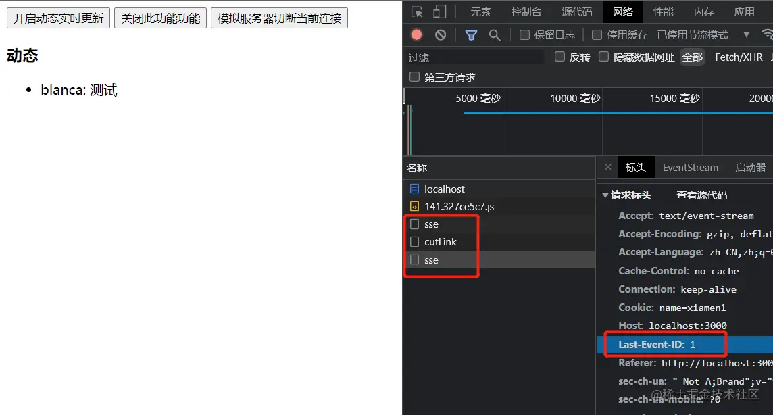Click the clear network log icon
Image resolution: width=773 pixels, height=415 pixels.
pyautogui.click(x=441, y=34)
